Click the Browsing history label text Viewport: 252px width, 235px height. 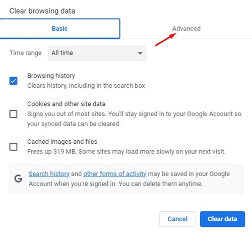coord(51,76)
